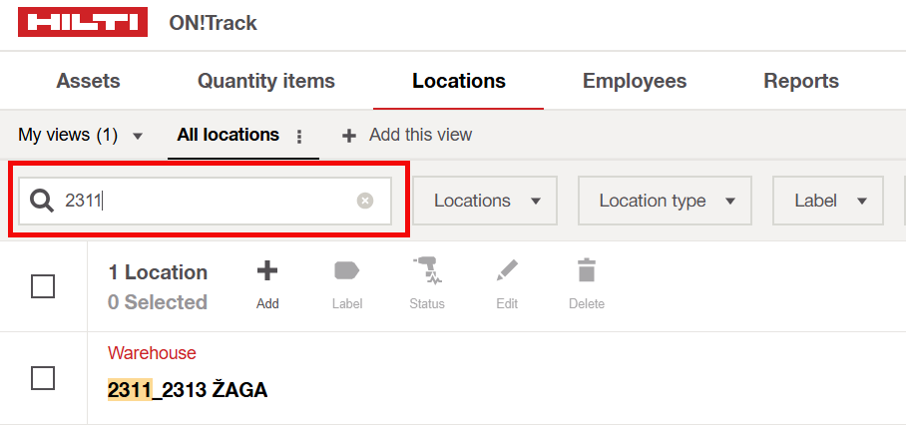Image resolution: width=906 pixels, height=436 pixels.
Task: Click the Label tag icon
Action: click(x=347, y=270)
